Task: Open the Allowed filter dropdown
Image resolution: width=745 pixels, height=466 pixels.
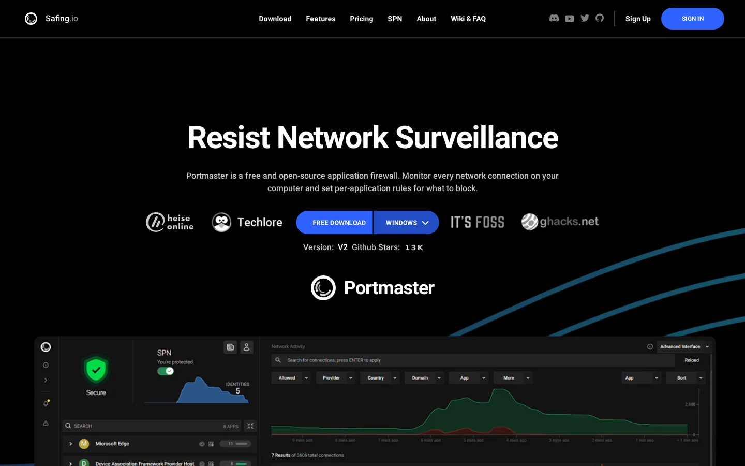Action: tap(292, 378)
